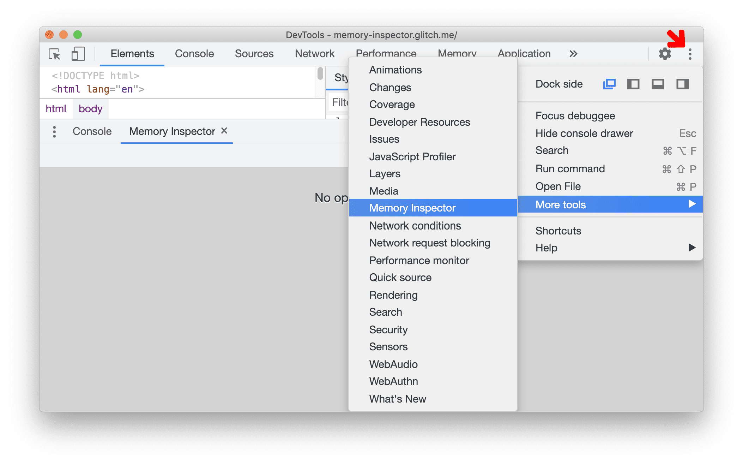
Task: Click the Elements panel tab
Action: coord(132,53)
